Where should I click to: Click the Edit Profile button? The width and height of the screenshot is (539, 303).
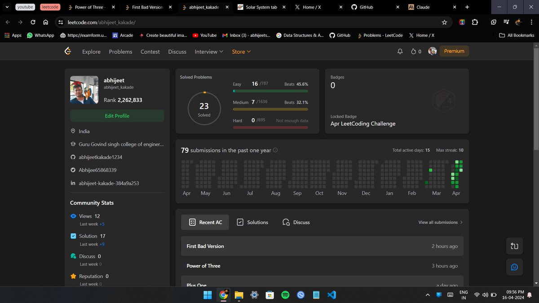[x=117, y=116]
